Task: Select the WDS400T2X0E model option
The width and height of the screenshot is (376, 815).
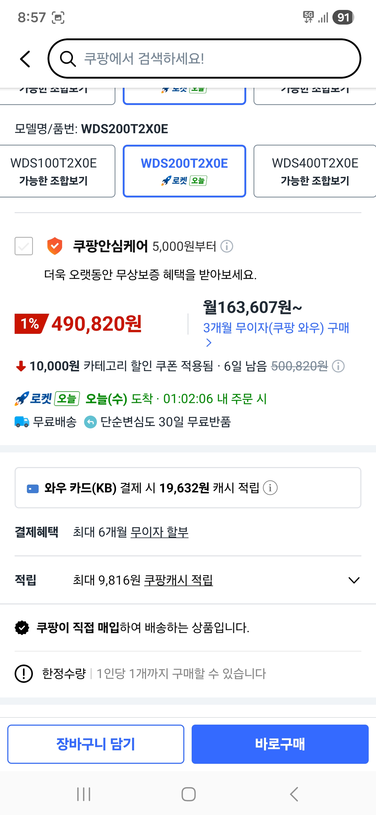Action: click(x=315, y=171)
